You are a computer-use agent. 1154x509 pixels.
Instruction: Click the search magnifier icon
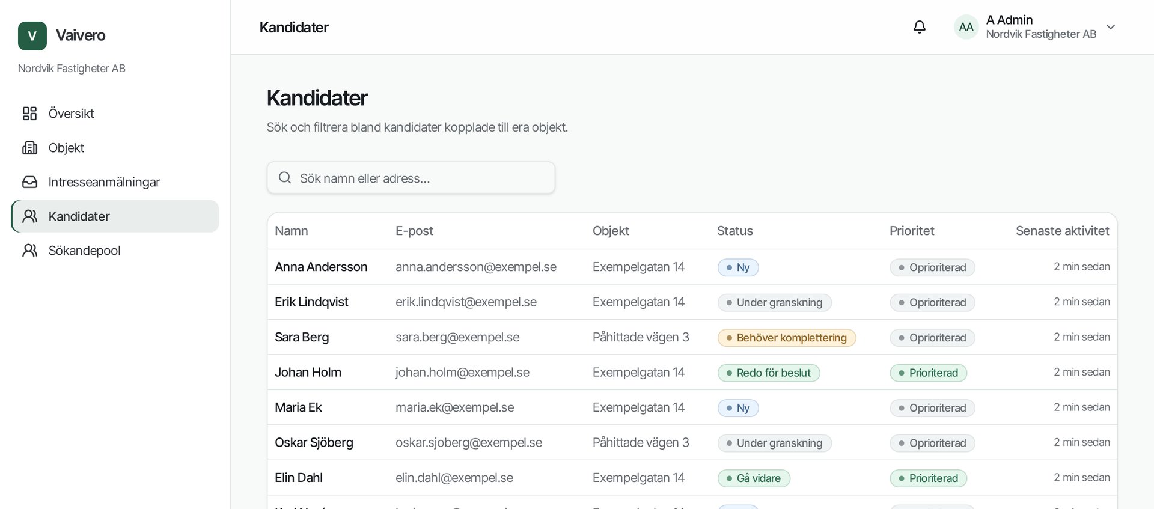pyautogui.click(x=285, y=178)
